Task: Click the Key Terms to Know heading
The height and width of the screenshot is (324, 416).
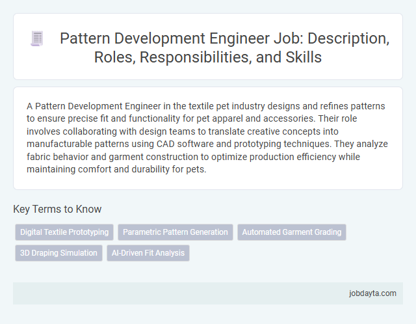Action: click(57, 209)
